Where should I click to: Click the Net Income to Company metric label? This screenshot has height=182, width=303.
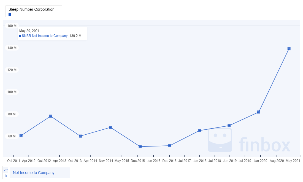34,173
